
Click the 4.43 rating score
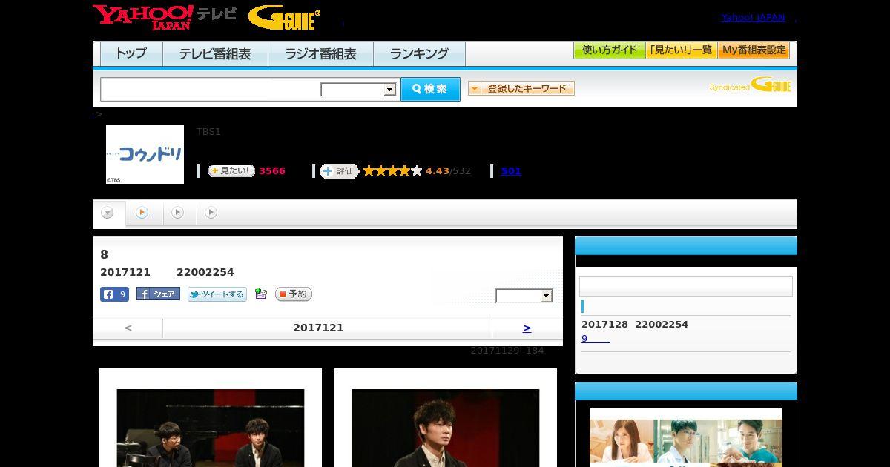tap(438, 170)
